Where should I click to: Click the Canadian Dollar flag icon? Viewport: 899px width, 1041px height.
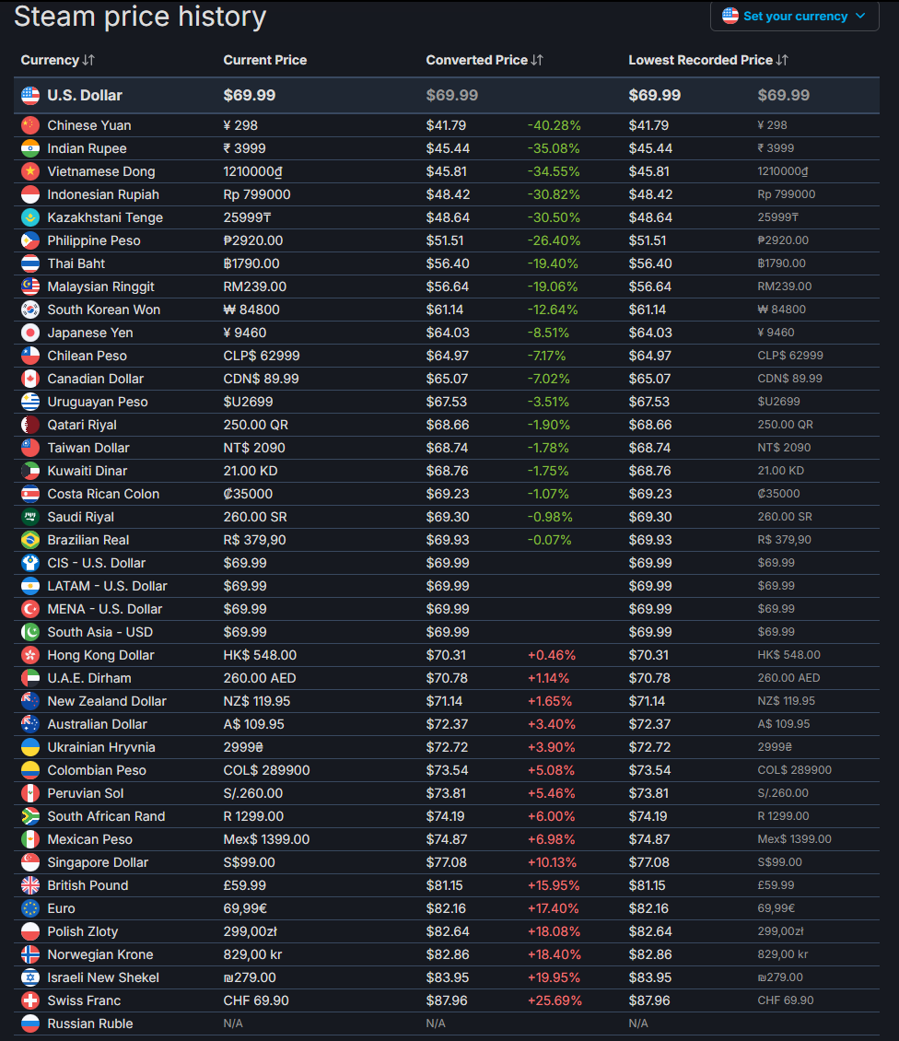(30, 379)
